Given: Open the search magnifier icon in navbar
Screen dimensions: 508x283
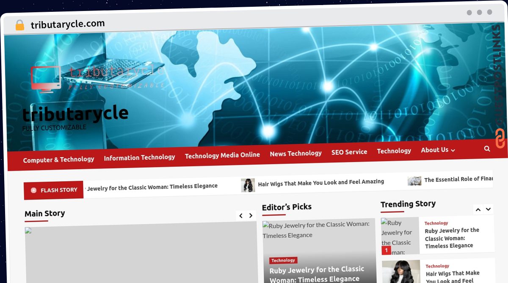Looking at the screenshot, I should tap(487, 149).
